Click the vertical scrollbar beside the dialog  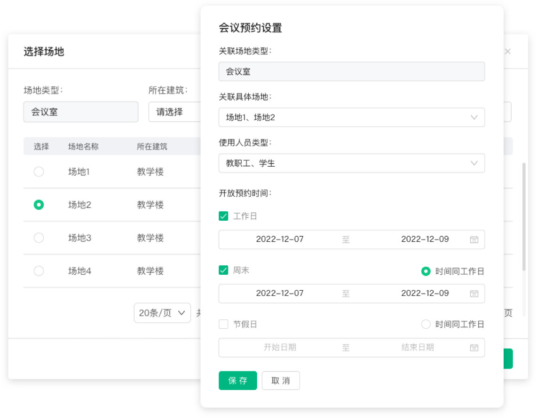tap(524, 216)
